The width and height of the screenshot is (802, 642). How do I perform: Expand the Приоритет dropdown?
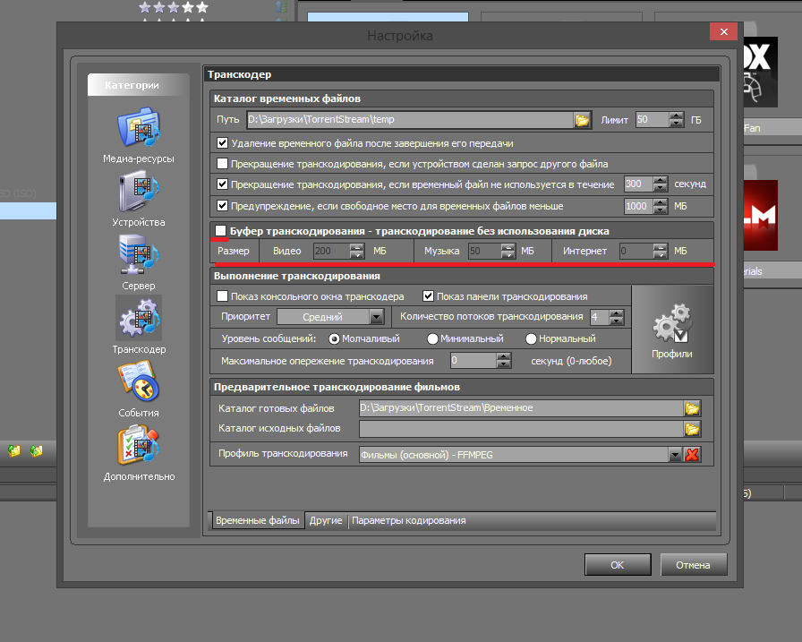click(x=376, y=317)
